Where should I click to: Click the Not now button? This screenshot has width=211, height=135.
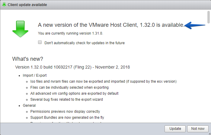(x=198, y=129)
